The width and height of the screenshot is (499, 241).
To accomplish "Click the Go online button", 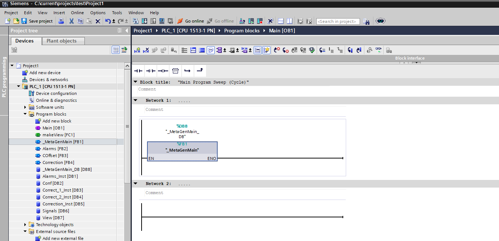I will pos(191,21).
